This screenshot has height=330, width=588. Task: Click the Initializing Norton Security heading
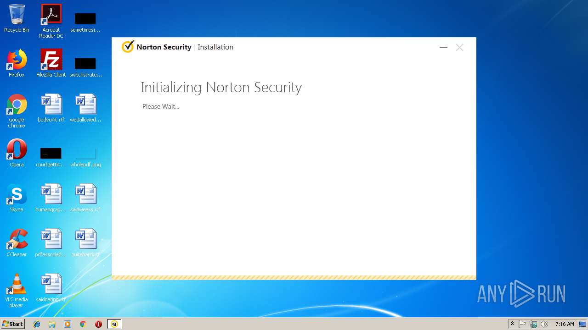(221, 88)
